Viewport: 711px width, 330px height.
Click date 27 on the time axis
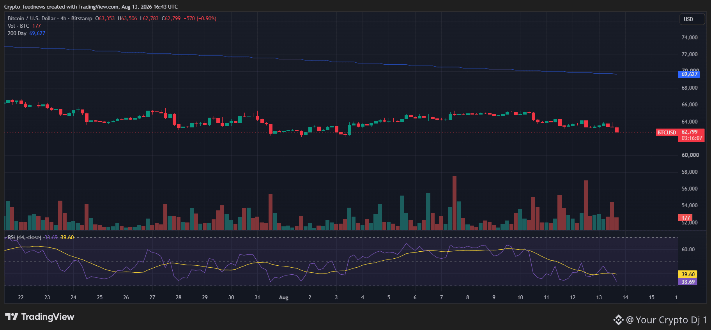tap(152, 297)
